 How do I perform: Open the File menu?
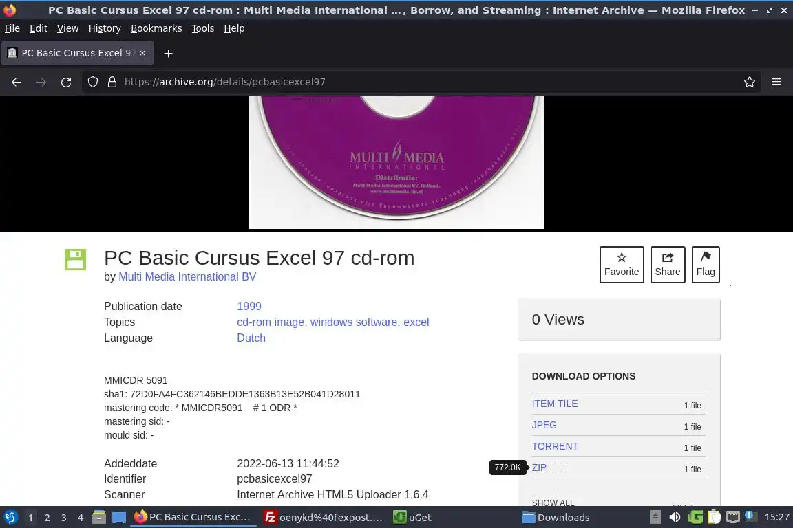click(12, 28)
